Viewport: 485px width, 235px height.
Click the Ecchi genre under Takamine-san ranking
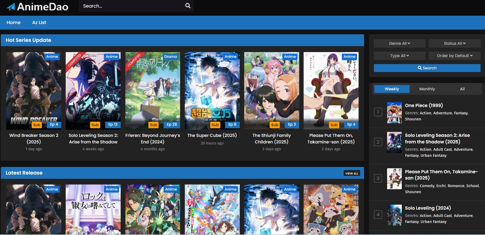[441, 186]
